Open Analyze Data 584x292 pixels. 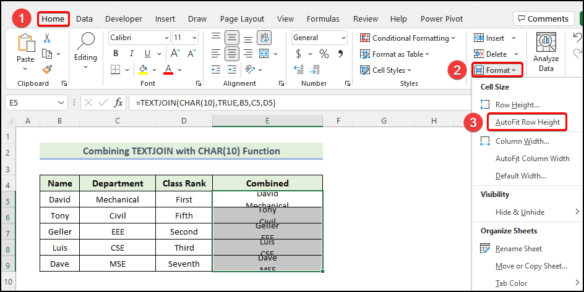(x=546, y=52)
